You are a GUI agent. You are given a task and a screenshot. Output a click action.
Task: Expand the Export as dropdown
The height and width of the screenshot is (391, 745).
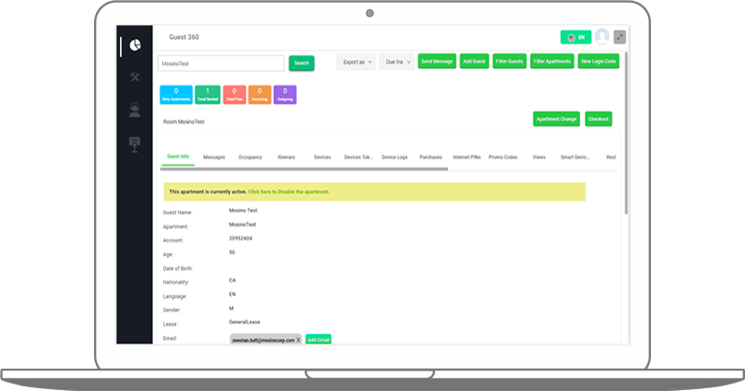coord(355,62)
